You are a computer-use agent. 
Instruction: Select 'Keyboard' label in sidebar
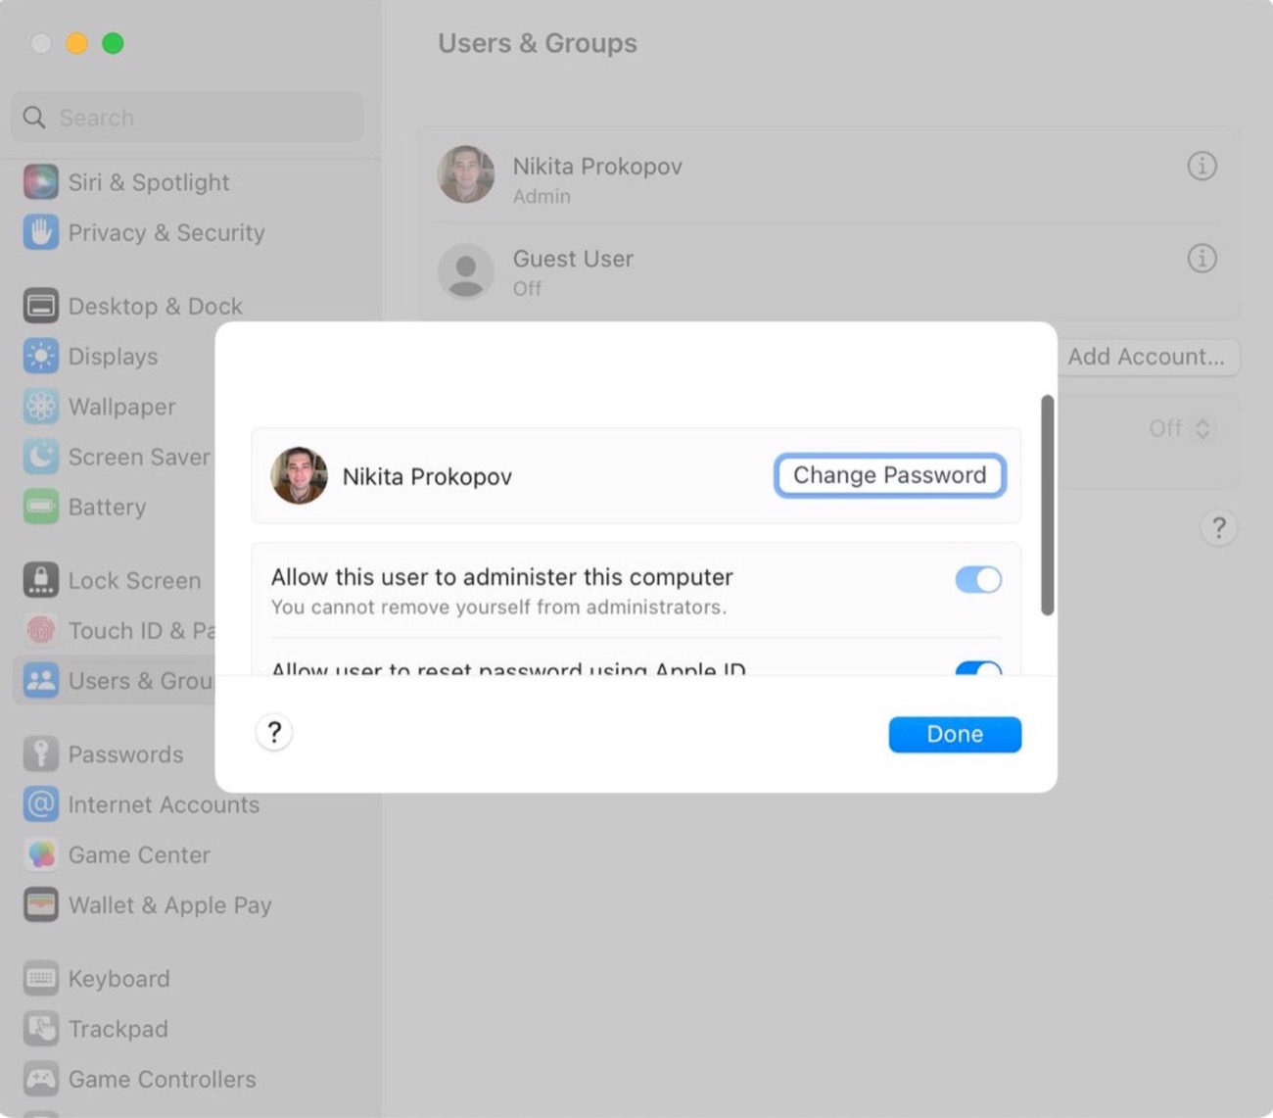click(x=118, y=978)
